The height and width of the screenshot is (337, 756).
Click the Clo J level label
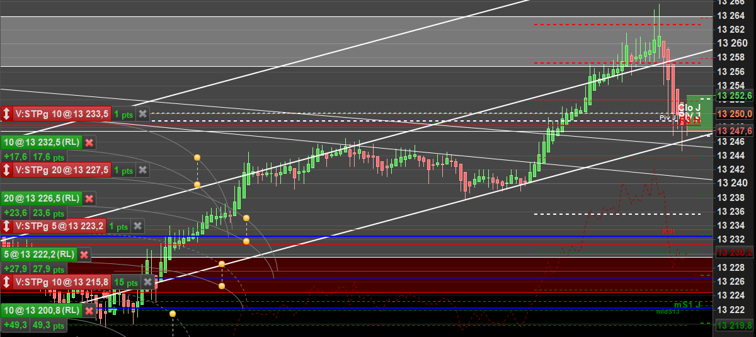(689, 108)
